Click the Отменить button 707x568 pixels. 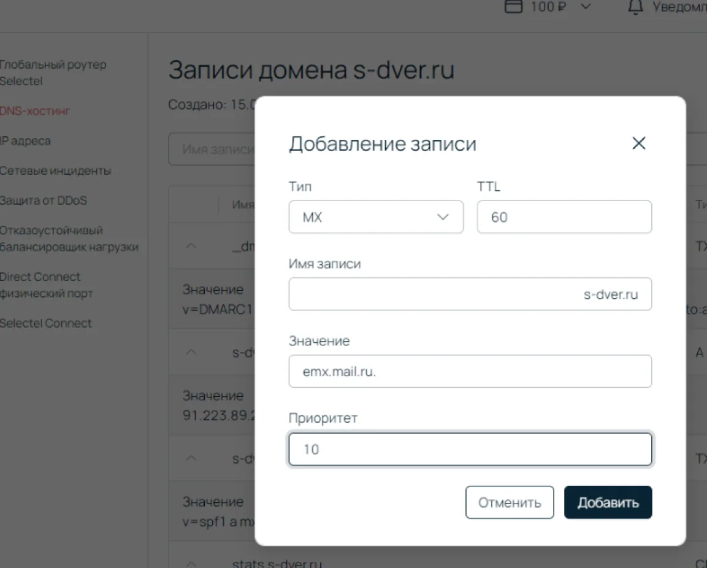pos(510,502)
